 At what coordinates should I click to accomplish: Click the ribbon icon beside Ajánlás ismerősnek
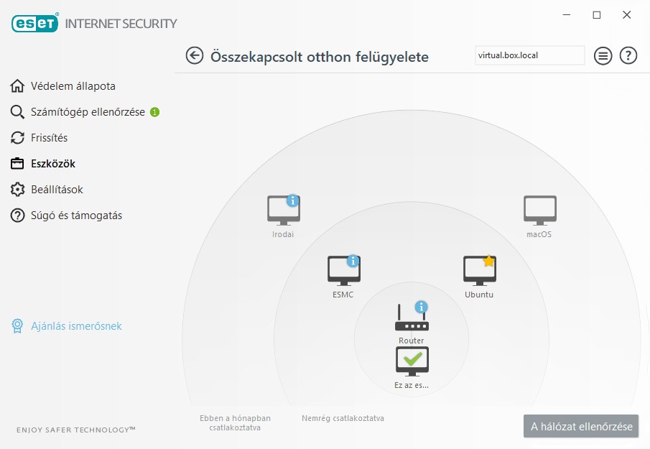tap(17, 326)
